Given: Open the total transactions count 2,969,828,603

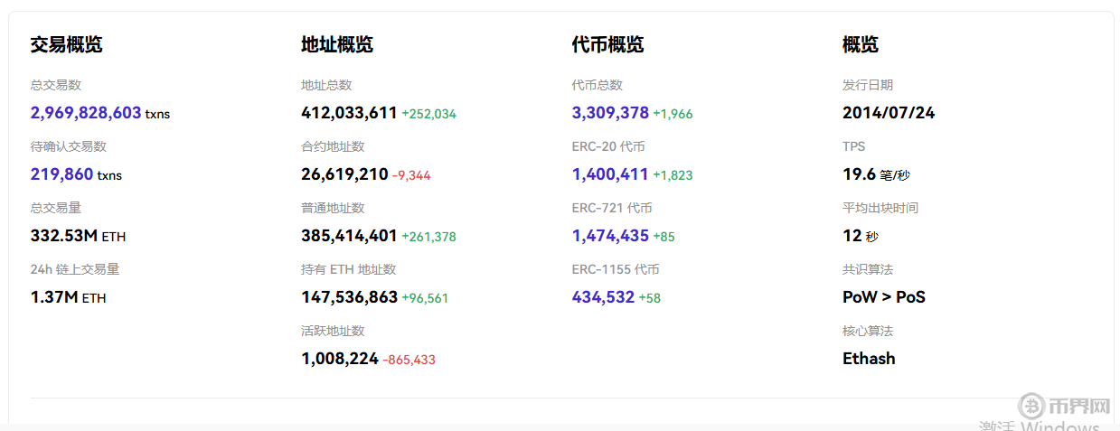Looking at the screenshot, I should 86,113.
